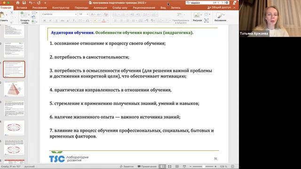The width and height of the screenshot is (301, 169).
Task: Start slide show from status bar
Action: click(x=184, y=167)
